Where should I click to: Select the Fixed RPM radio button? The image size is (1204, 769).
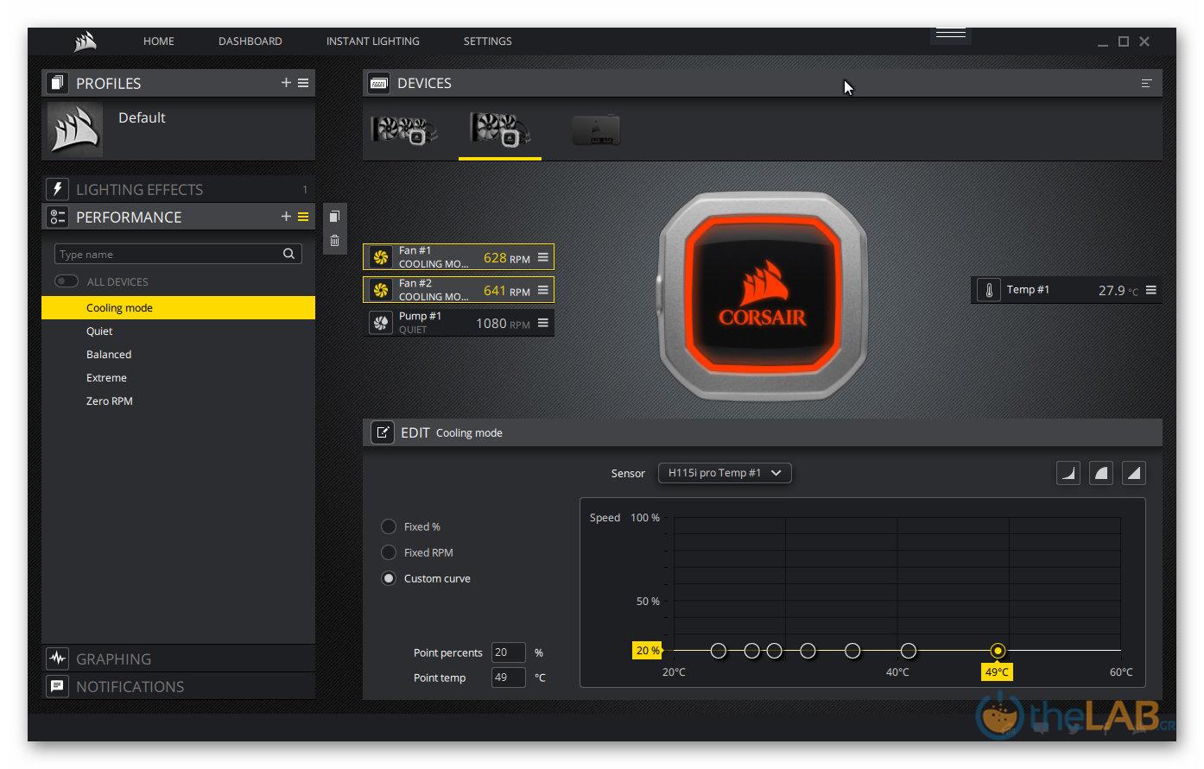tap(389, 552)
